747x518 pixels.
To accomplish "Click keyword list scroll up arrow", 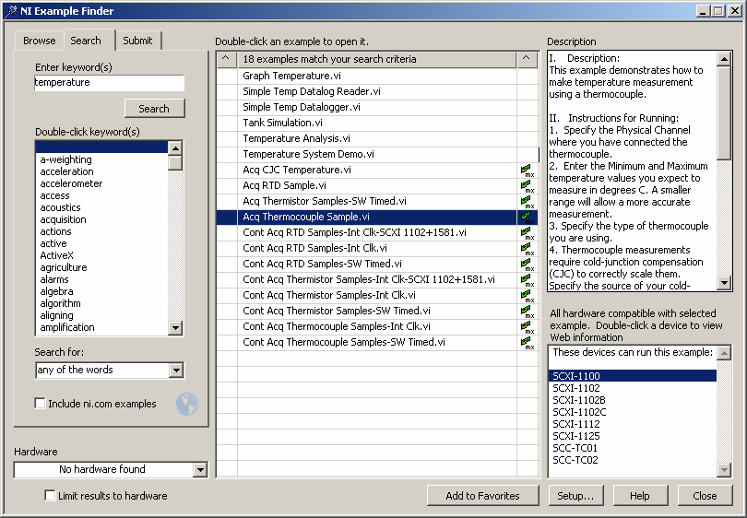I will pos(175,148).
